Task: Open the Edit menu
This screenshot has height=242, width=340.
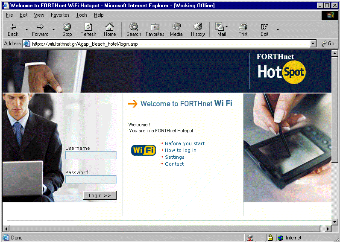Action: [23, 15]
